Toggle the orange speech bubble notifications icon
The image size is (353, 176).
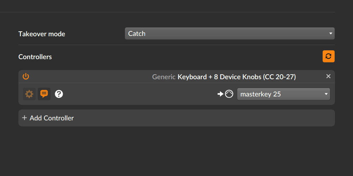point(44,94)
